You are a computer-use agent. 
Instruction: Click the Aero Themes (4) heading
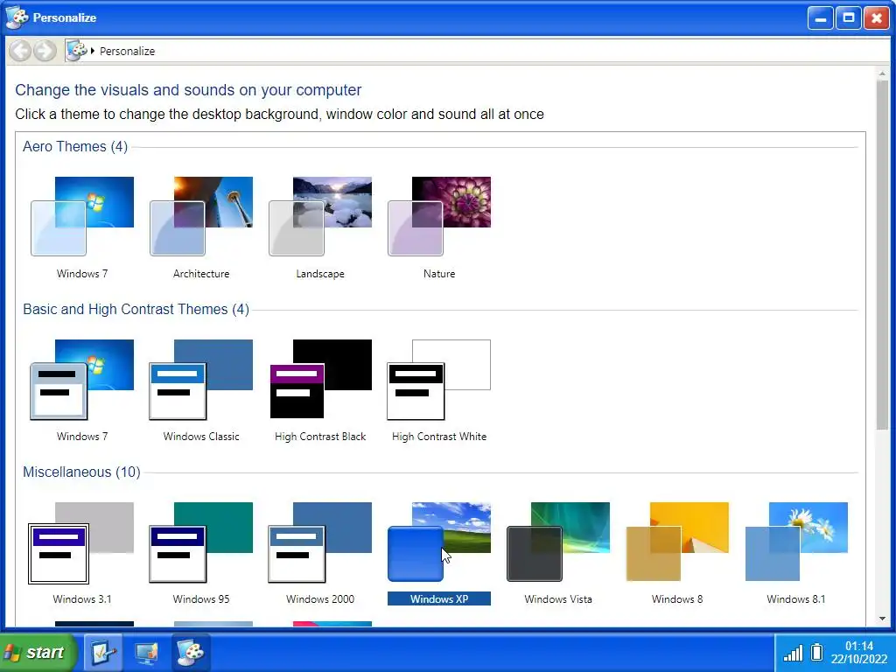coord(75,146)
